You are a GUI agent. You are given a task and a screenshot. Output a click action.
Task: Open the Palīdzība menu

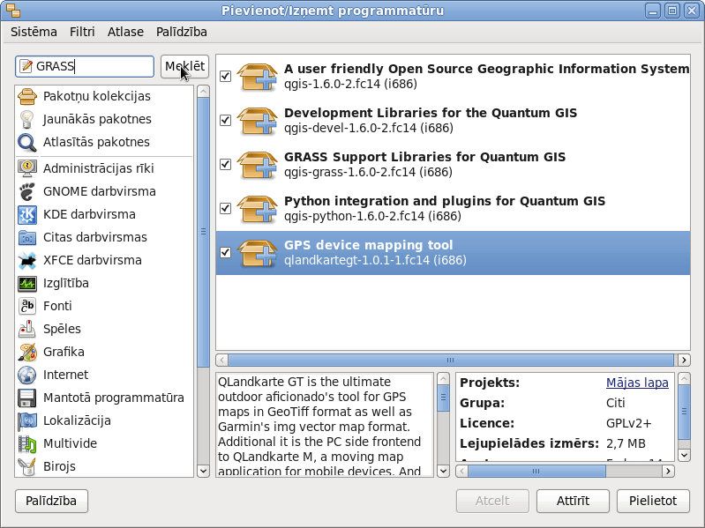pyautogui.click(x=182, y=32)
